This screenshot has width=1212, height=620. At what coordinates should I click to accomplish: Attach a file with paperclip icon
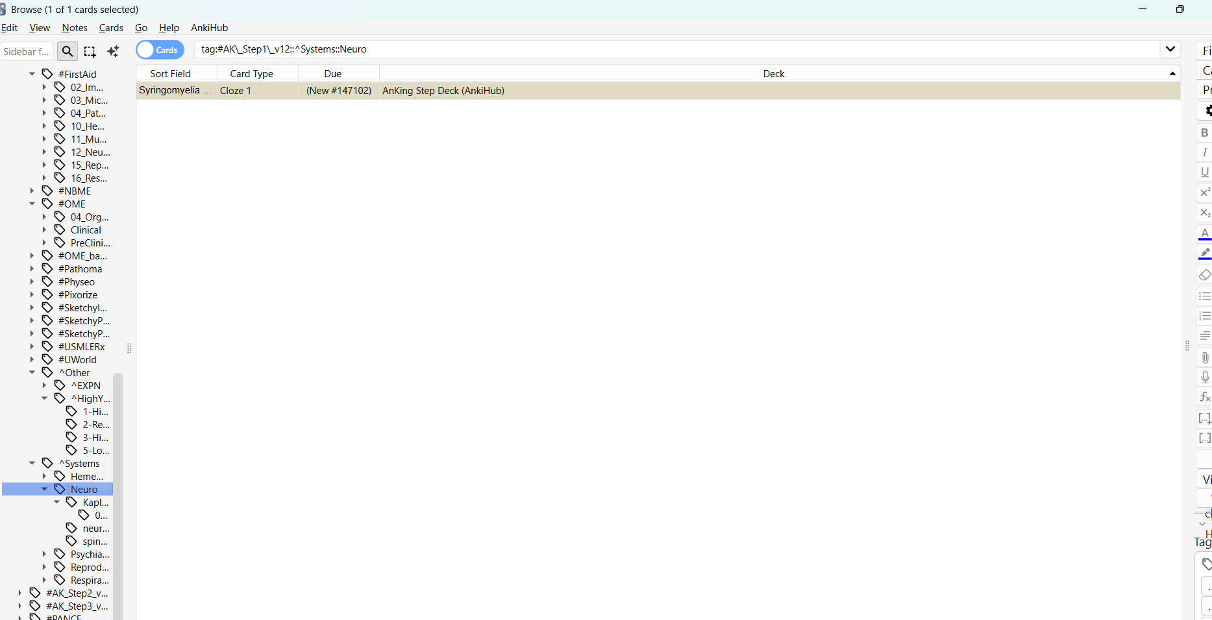(1204, 357)
